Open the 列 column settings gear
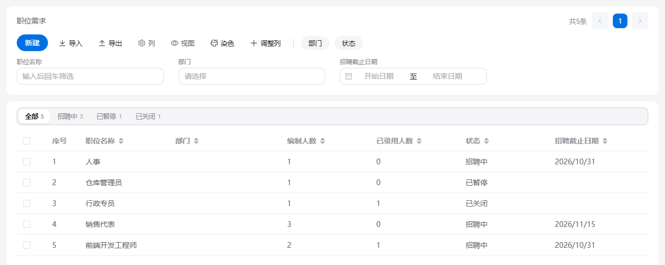This screenshot has width=665, height=265. point(146,43)
